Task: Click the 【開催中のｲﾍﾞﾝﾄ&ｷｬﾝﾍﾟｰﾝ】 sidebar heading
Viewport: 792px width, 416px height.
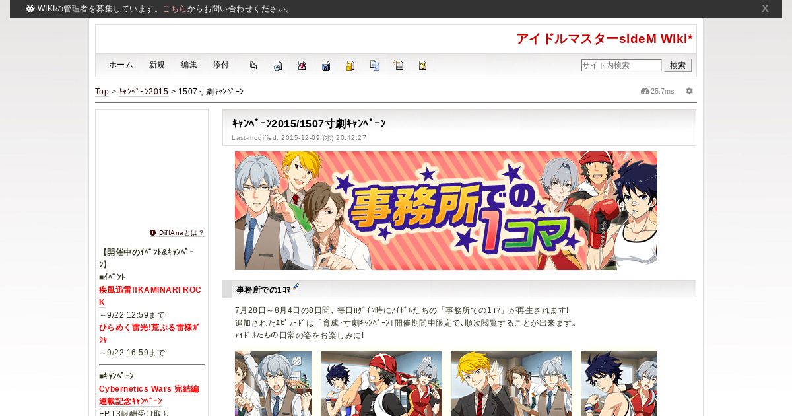Action: pos(147,258)
